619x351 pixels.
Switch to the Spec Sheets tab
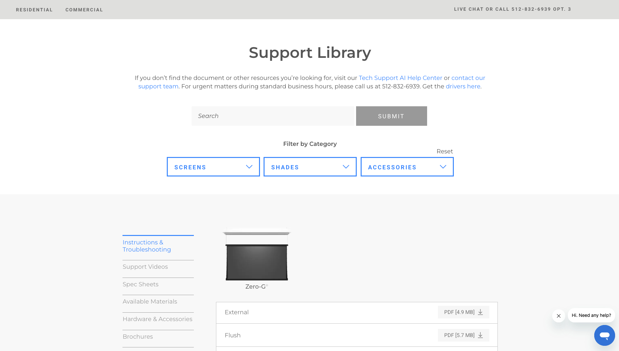(140, 284)
